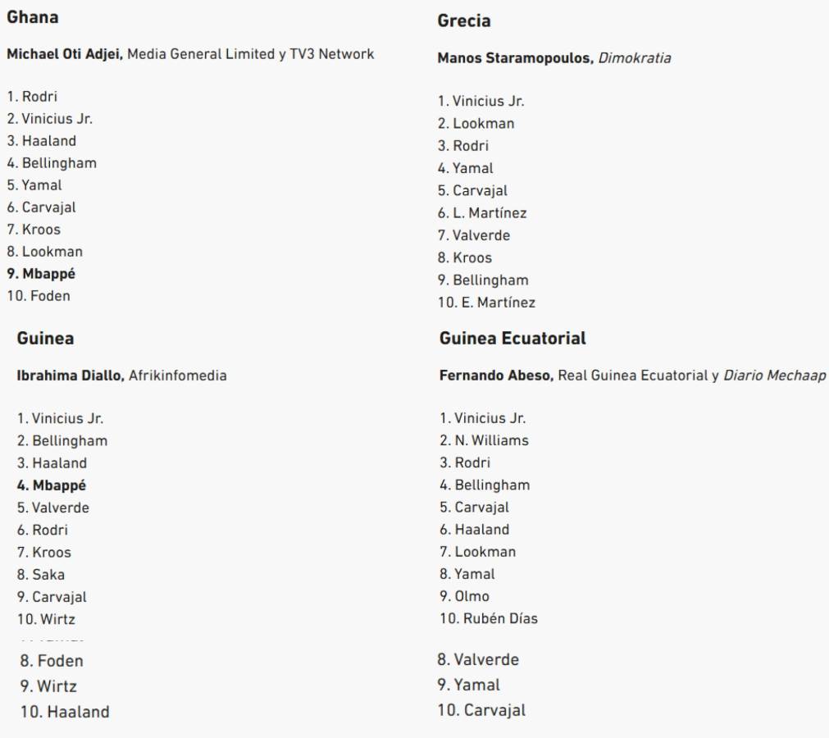Screen dimensions: 829x738
Task: Click the Ghana country heading
Action: (32, 16)
